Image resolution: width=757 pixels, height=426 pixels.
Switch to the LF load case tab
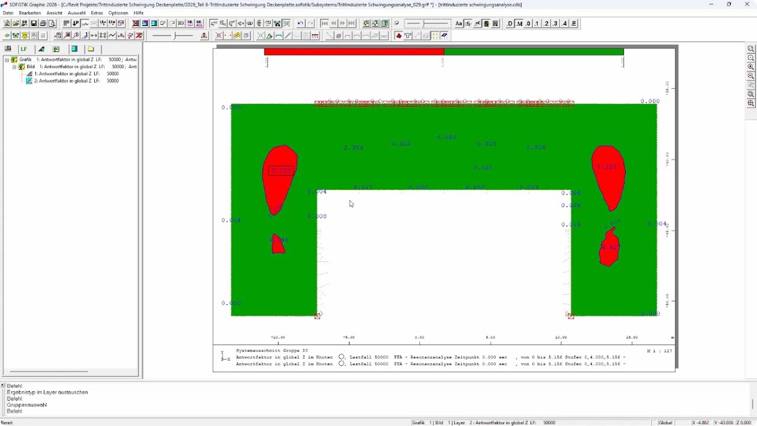[24, 49]
